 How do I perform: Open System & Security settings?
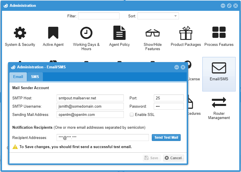[x=20, y=33]
